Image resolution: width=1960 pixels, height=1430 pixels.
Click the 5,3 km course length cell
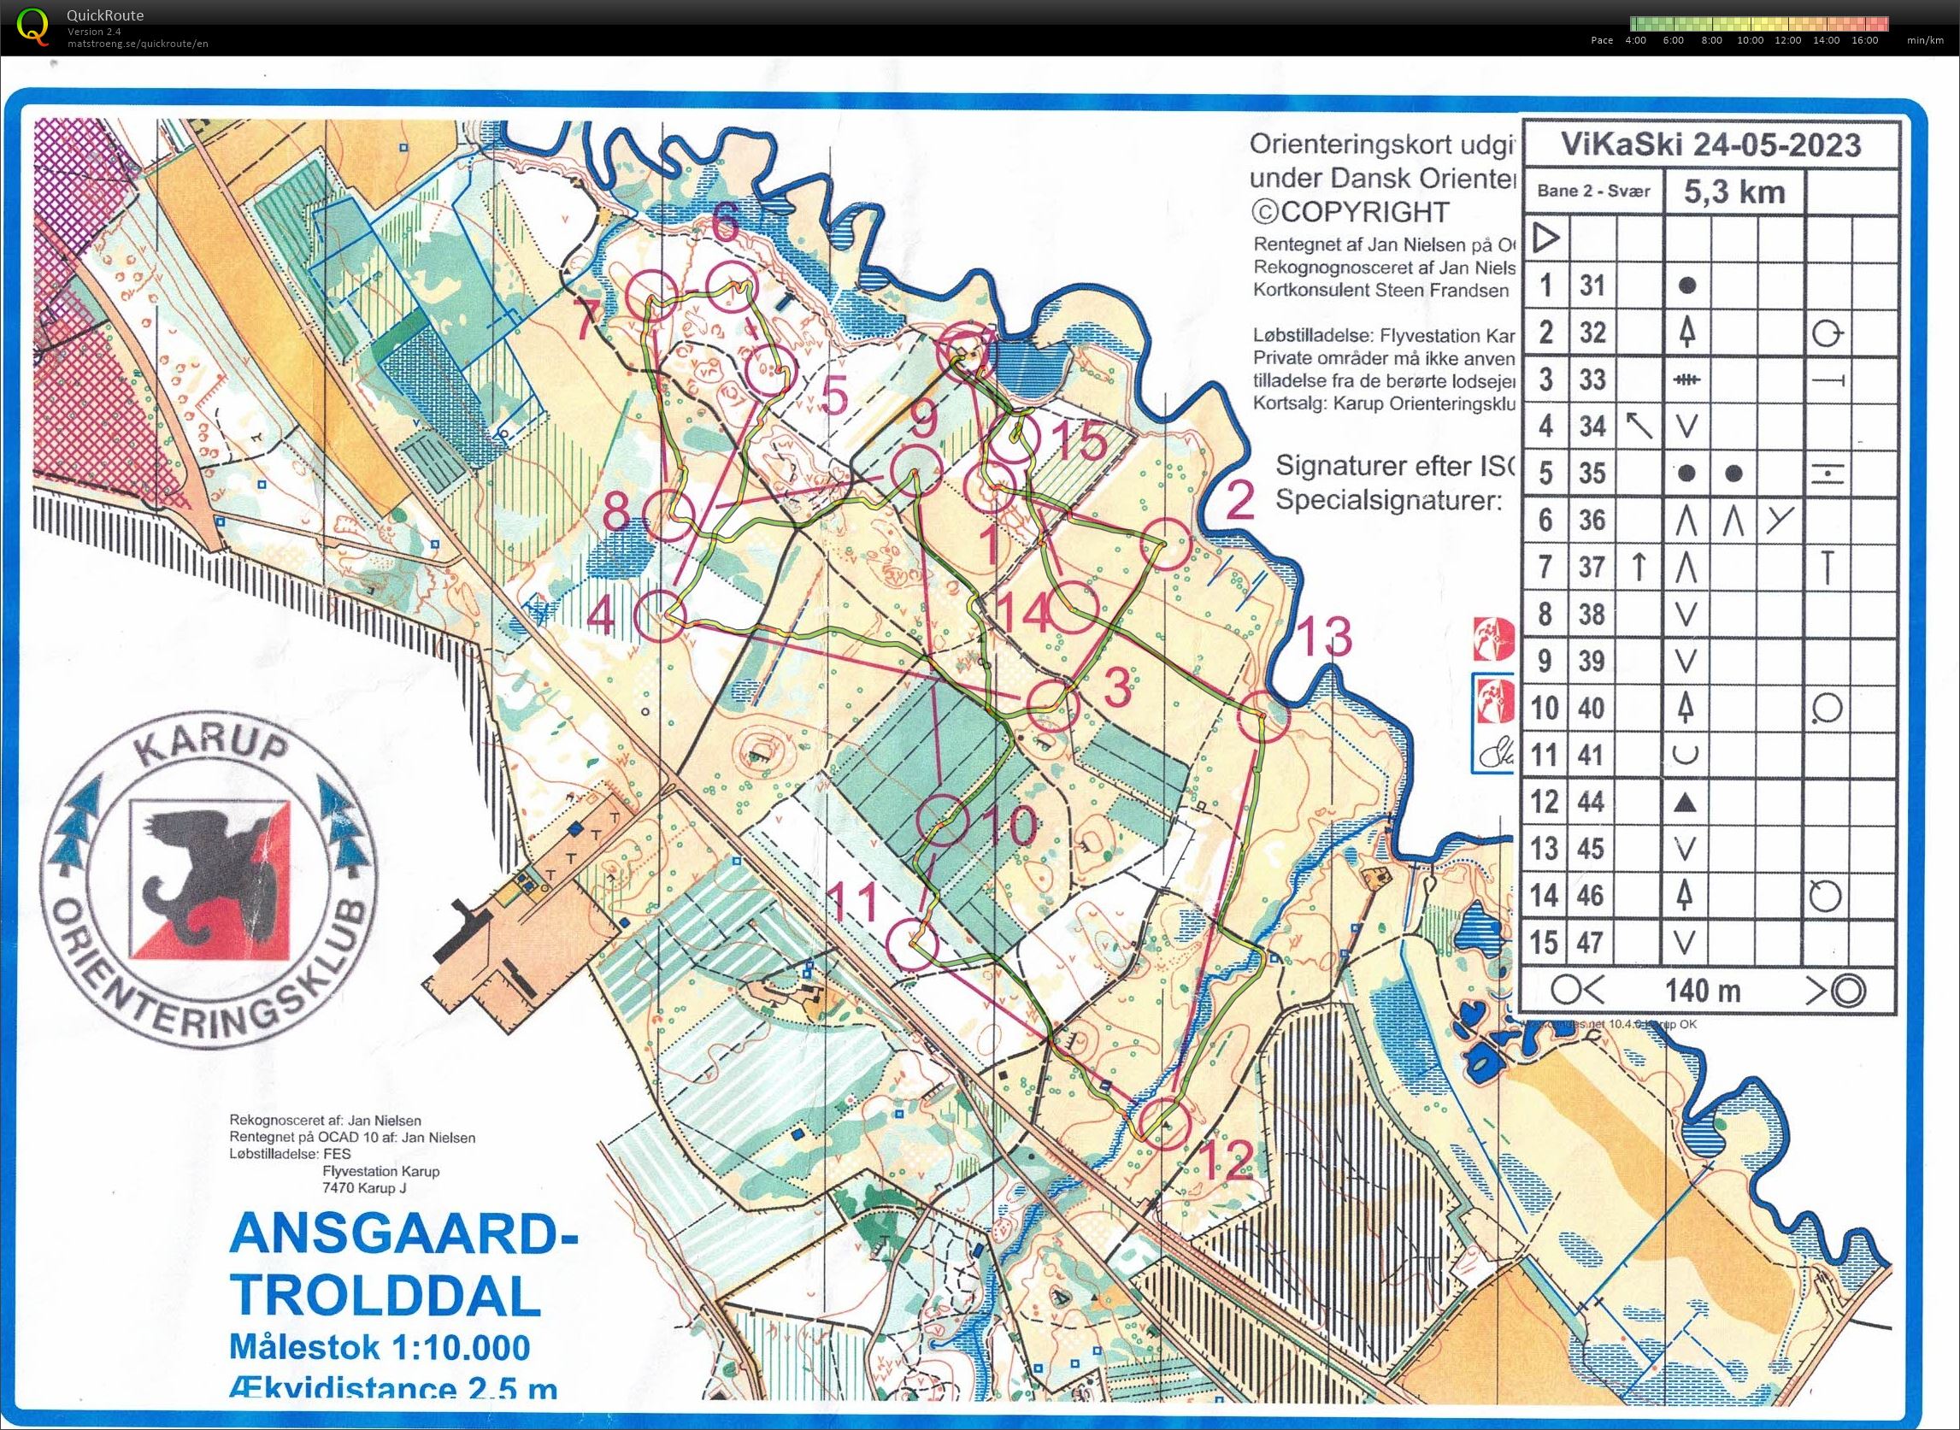[x=1734, y=191]
